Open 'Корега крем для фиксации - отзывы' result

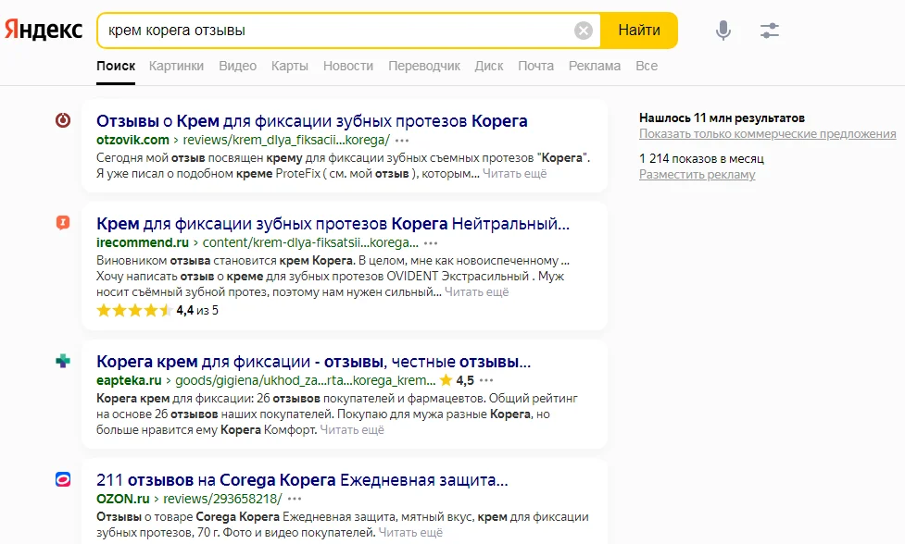(313, 362)
